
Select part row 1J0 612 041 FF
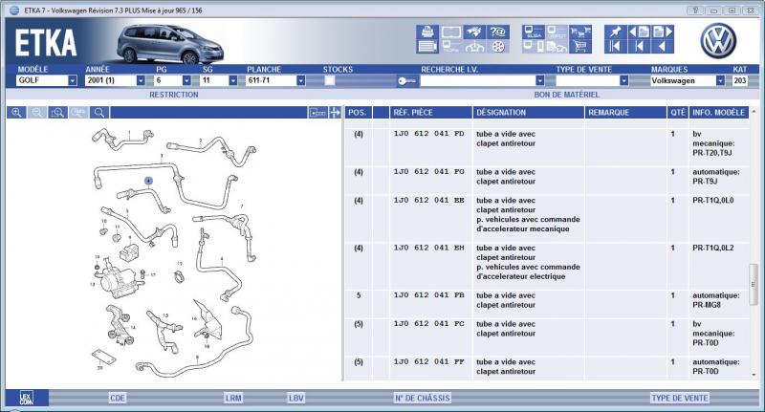pyautogui.click(x=546, y=367)
